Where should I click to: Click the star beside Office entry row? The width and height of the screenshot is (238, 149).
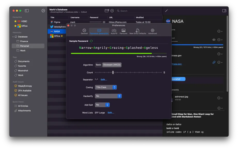coord(62,36)
